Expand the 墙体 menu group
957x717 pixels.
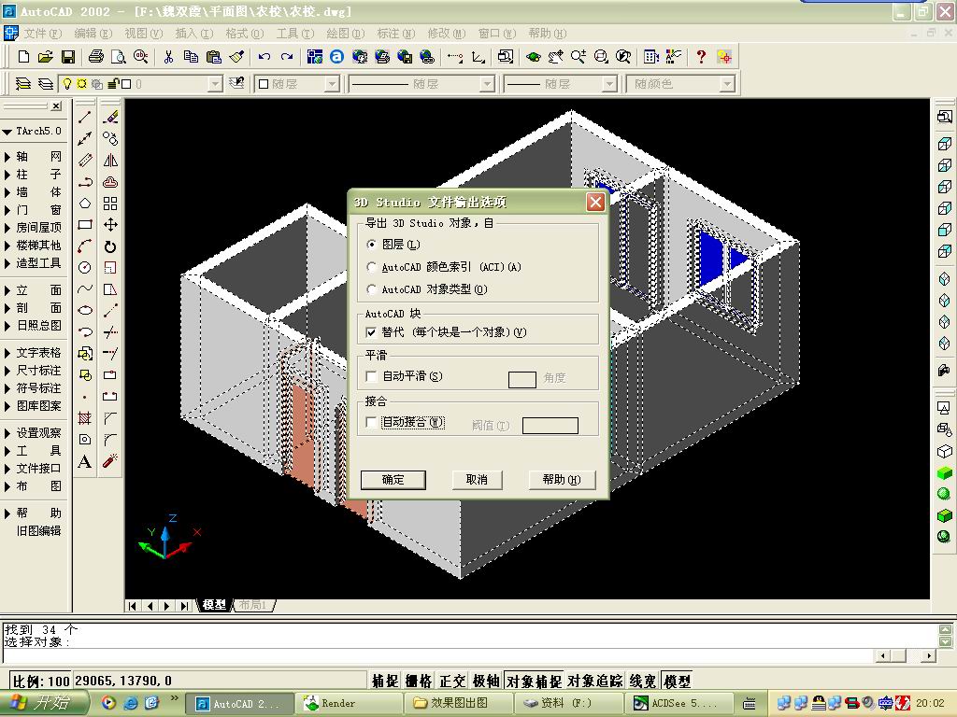pos(34,192)
